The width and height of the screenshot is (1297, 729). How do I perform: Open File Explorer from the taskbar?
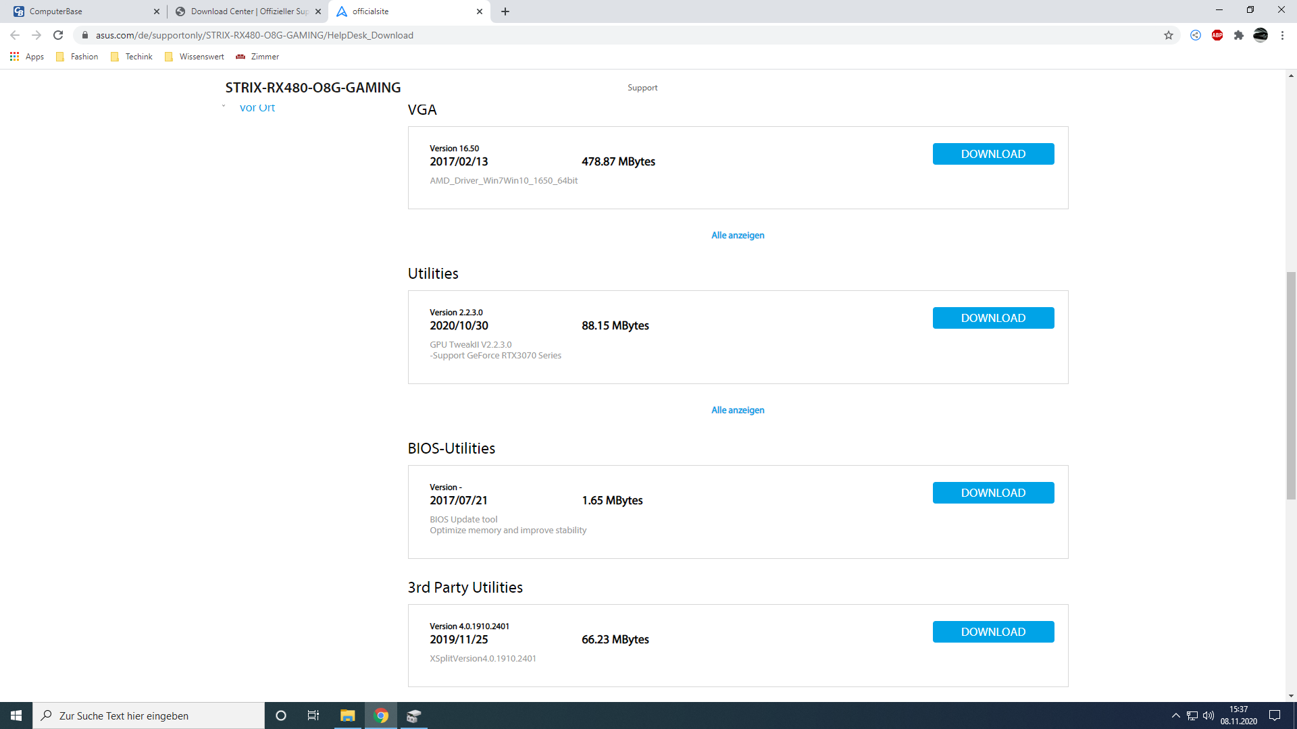pos(348,715)
